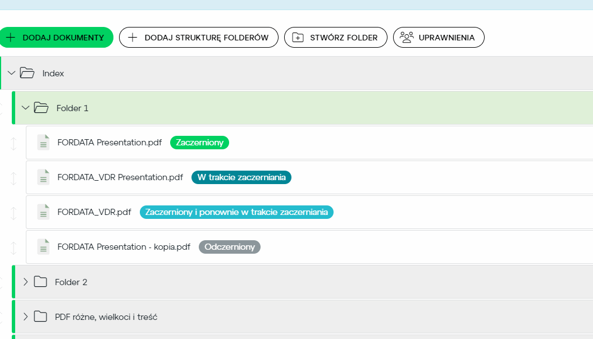Click the Zaczerniony green status badge

pyautogui.click(x=199, y=143)
